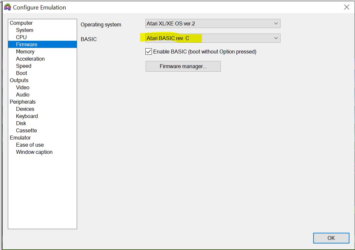
Task: Enable BASIC checkbox toggle
Action: point(149,51)
